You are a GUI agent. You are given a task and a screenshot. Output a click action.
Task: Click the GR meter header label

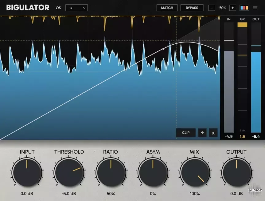(242, 19)
